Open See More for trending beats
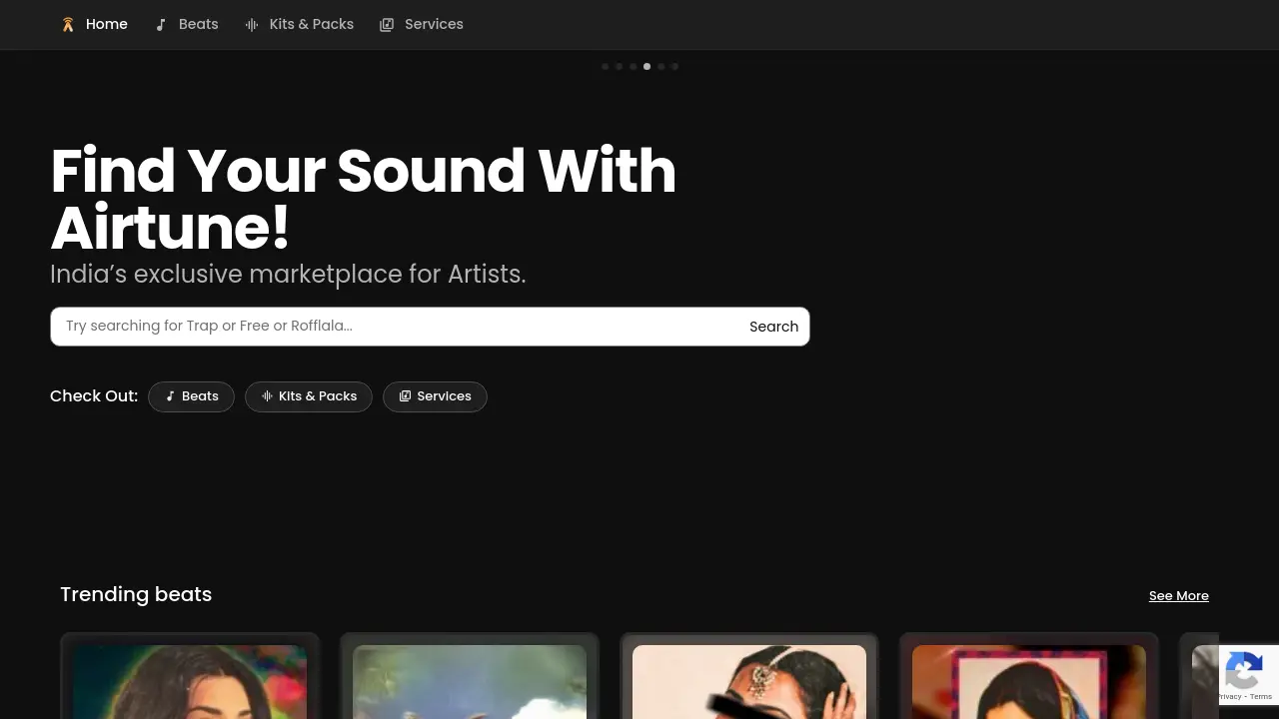Viewport: 1279px width, 719px height. pyautogui.click(x=1178, y=595)
